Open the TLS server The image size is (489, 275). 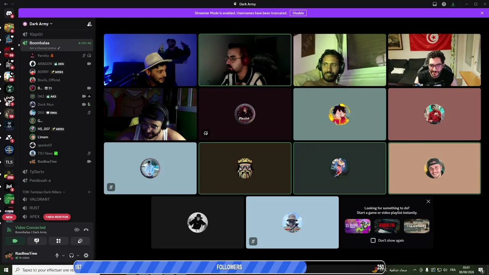[9, 162]
